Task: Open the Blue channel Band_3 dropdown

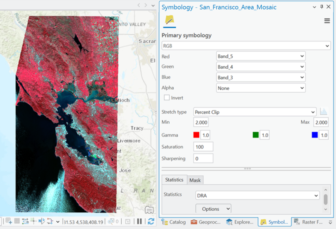Action: (261, 77)
